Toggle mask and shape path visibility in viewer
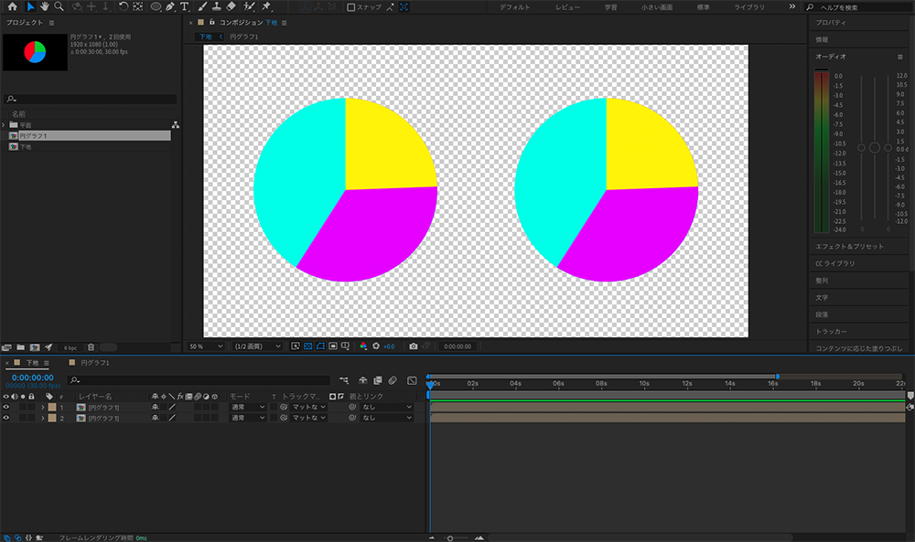Image resolution: width=915 pixels, height=542 pixels. tap(320, 346)
